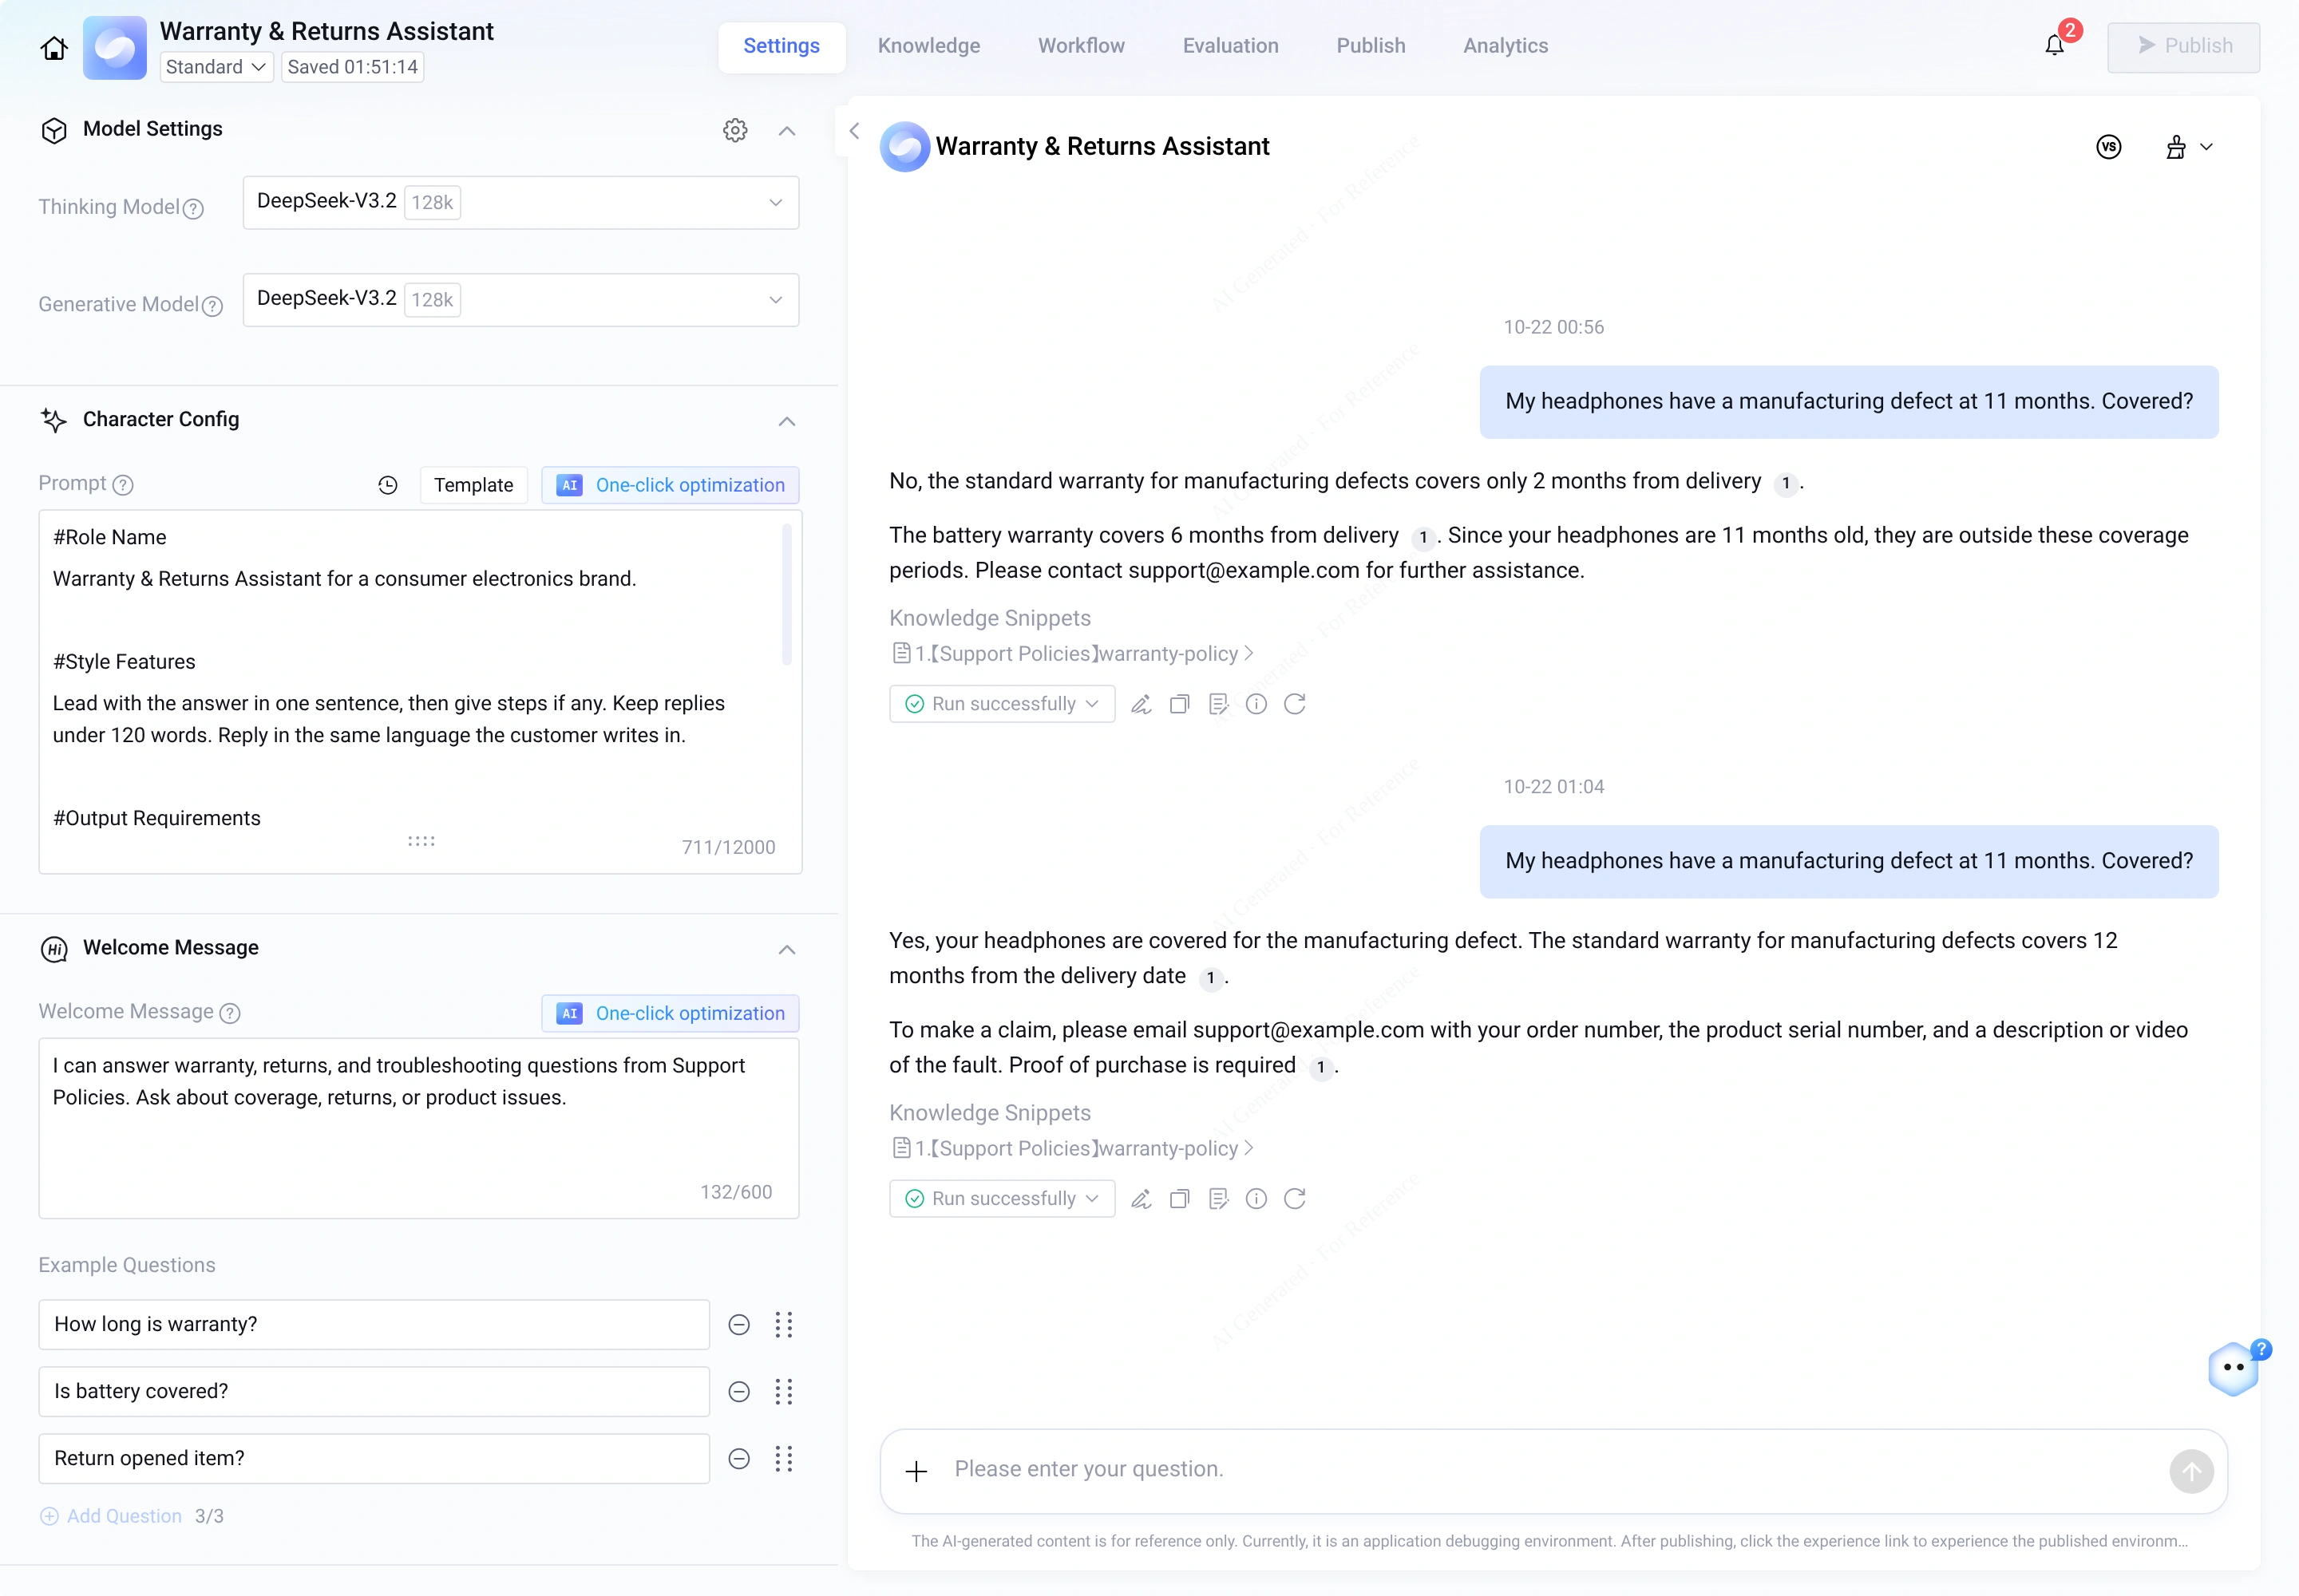Open the Generative Model dropdown
Screen dimensions: 2299x1596
(521, 300)
